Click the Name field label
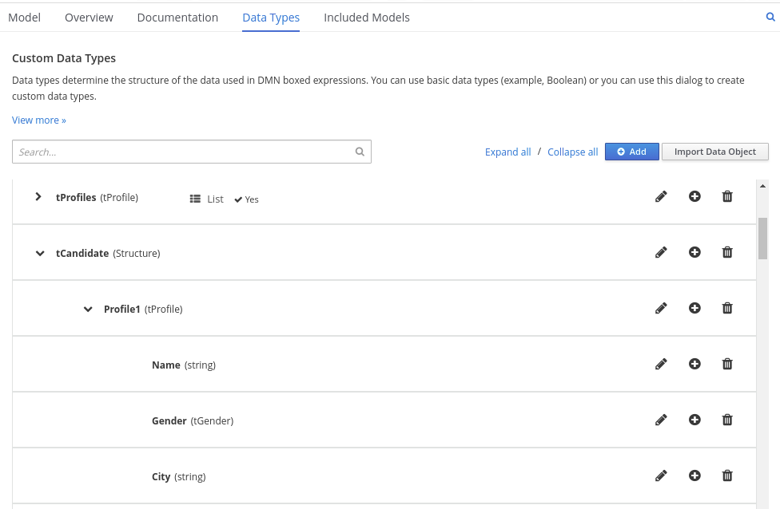This screenshot has width=780, height=509. coord(166,365)
